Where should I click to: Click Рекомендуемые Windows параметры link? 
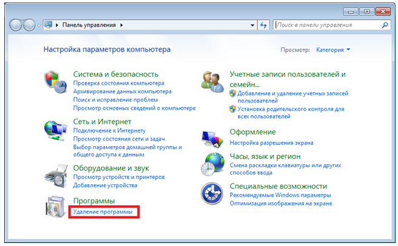point(280,195)
